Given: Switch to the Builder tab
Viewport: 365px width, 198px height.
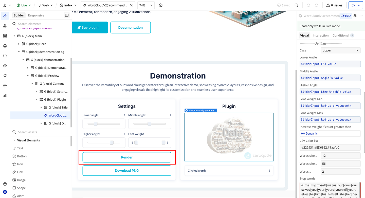Looking at the screenshot, I should 19,15.
